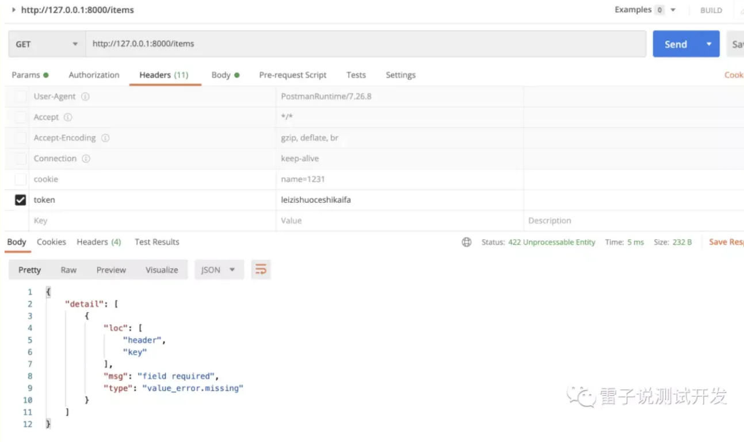
Task: Click the cookie key cell
Action: 152,179
